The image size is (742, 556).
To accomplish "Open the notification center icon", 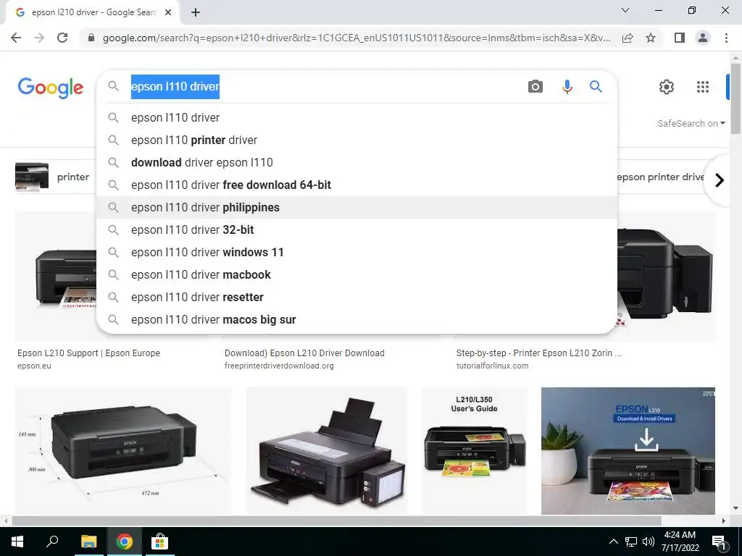I will [x=719, y=542].
